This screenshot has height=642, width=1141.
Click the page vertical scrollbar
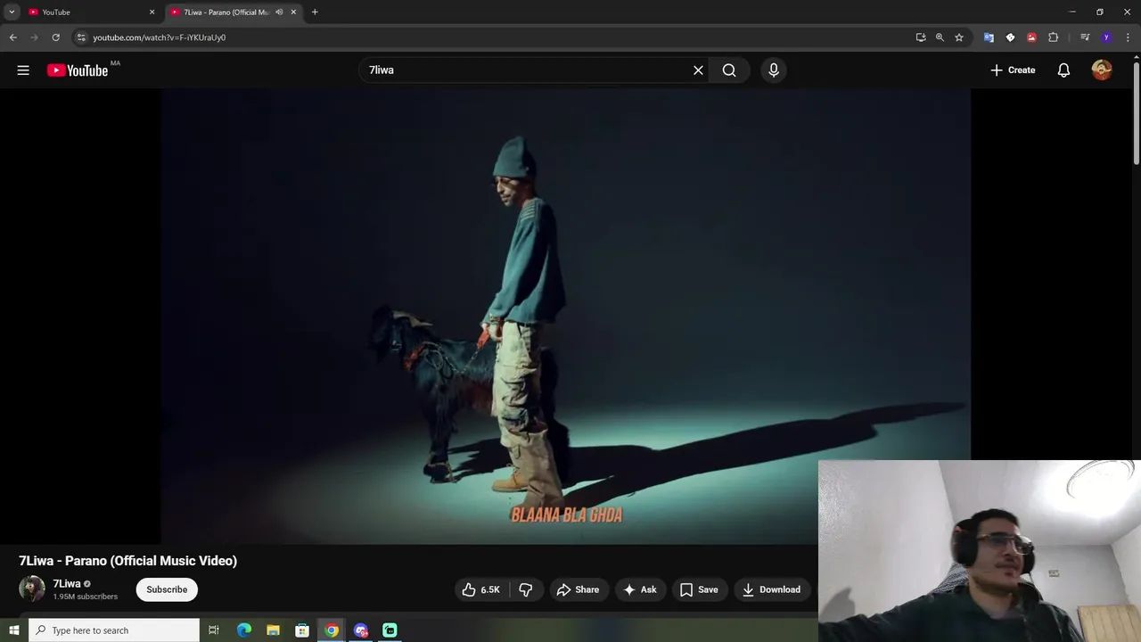click(x=1136, y=111)
